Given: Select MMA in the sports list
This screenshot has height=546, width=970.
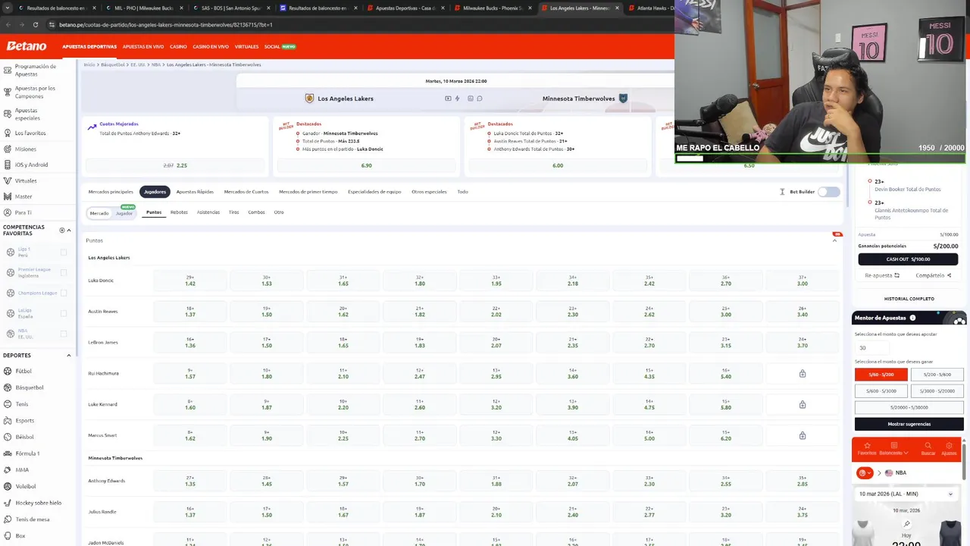Looking at the screenshot, I should pos(22,470).
